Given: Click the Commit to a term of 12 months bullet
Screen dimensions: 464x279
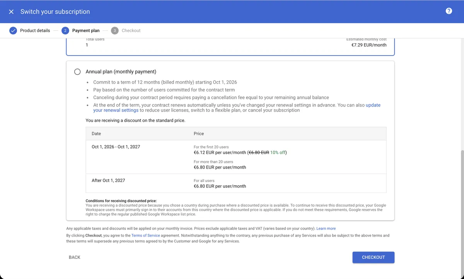Looking at the screenshot, I should pyautogui.click(x=165, y=82).
